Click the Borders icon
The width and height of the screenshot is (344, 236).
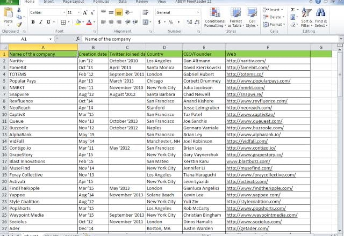pyautogui.click(x=63, y=22)
